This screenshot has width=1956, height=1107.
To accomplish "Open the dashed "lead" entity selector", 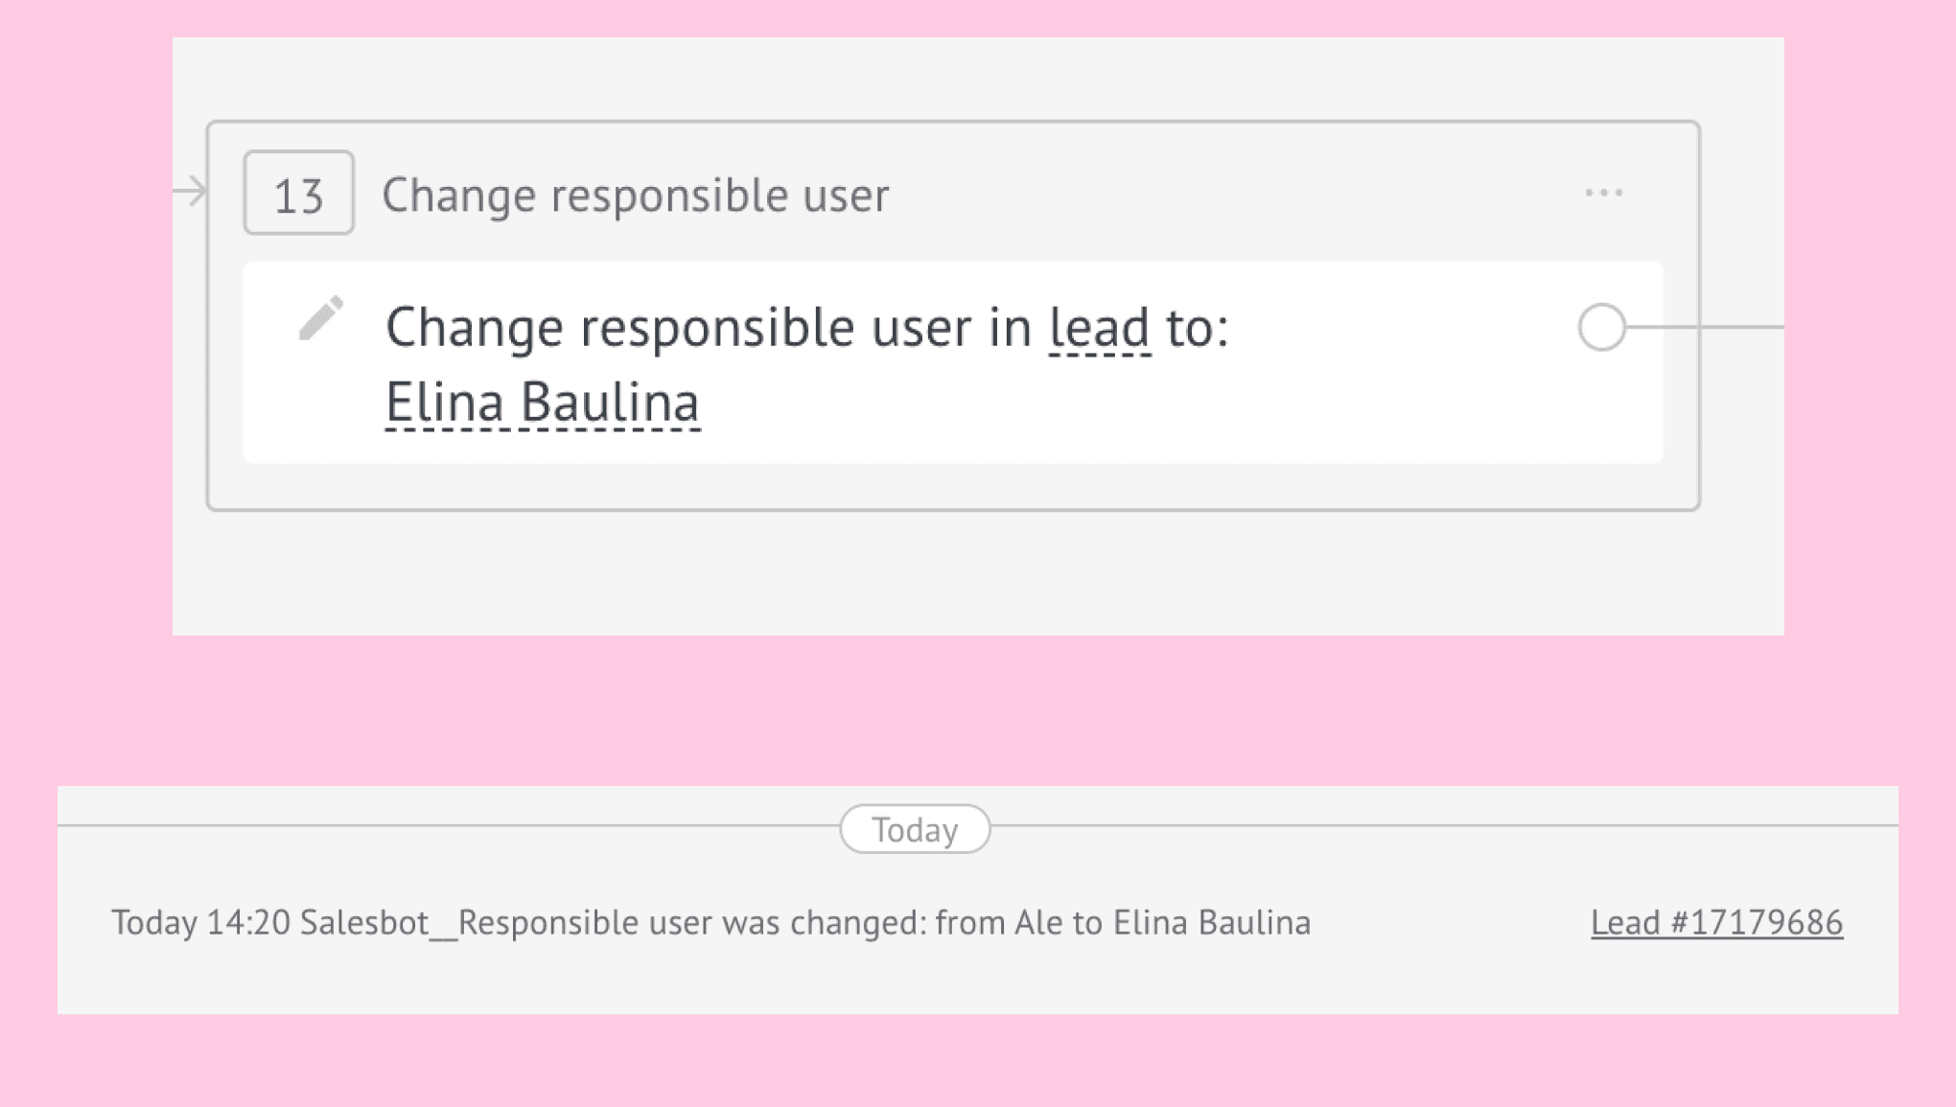I will coord(1099,329).
